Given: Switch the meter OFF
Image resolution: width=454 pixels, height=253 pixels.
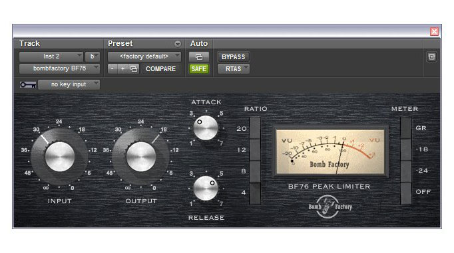Looking at the screenshot, I should tap(406, 193).
